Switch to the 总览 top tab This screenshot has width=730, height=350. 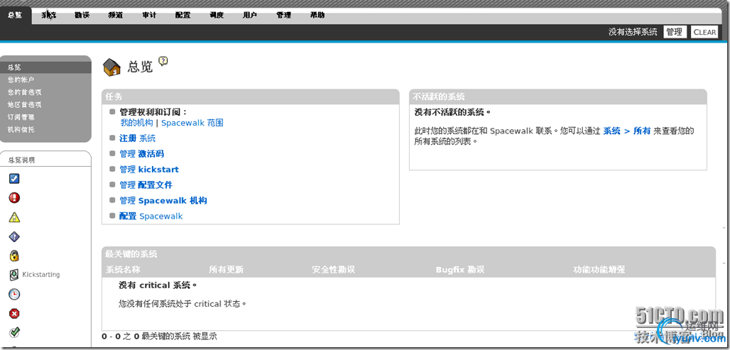[x=15, y=15]
